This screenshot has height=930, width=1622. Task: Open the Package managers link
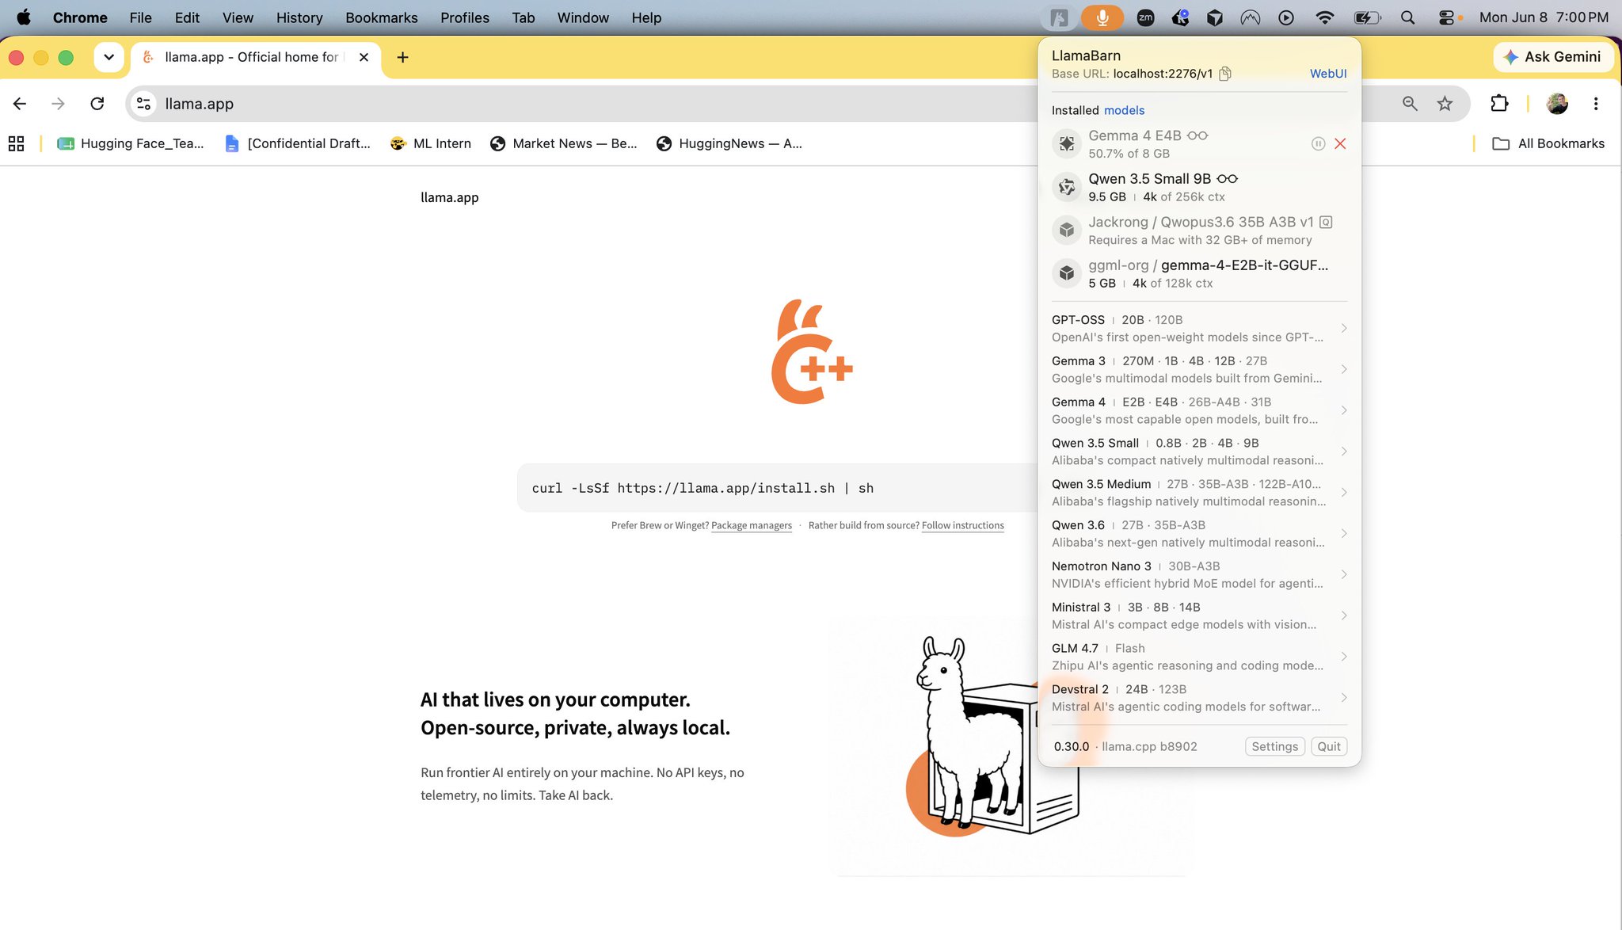pos(752,525)
